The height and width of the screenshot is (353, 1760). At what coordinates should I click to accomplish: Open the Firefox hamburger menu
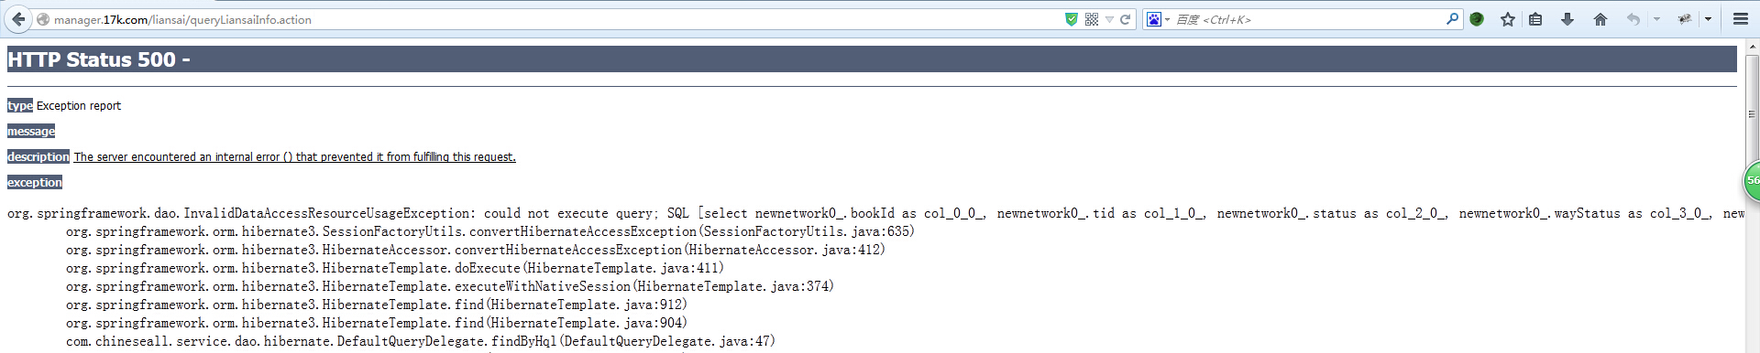tap(1740, 19)
